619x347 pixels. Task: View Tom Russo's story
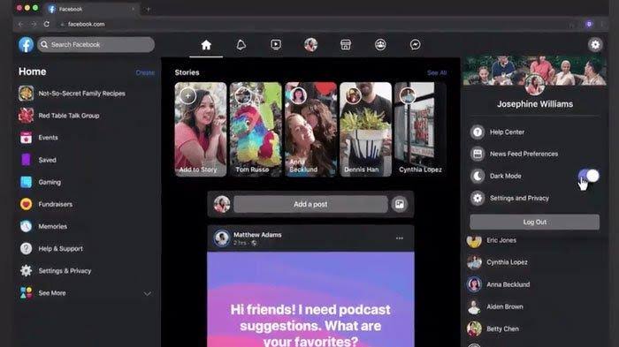click(x=256, y=129)
